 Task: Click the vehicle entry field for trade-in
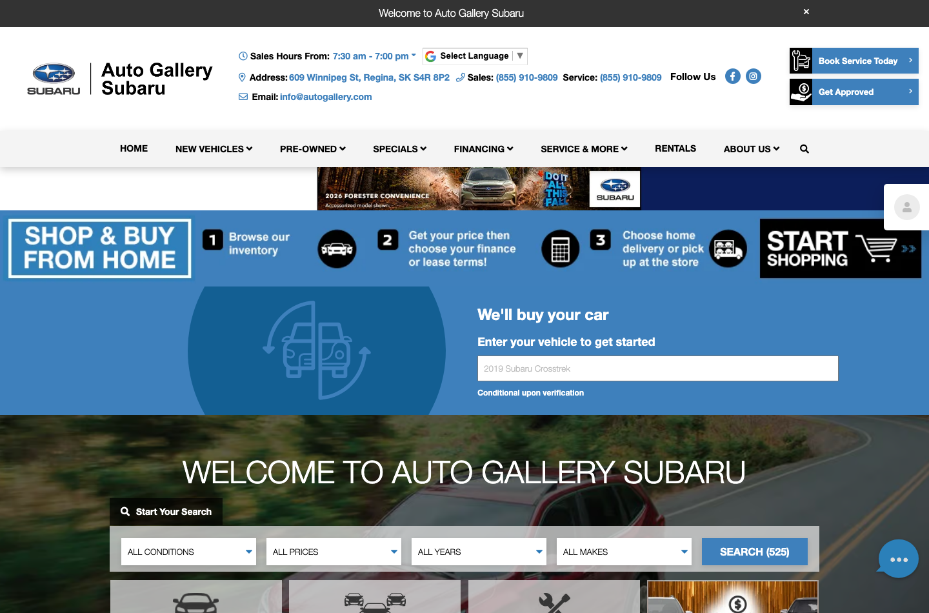657,368
